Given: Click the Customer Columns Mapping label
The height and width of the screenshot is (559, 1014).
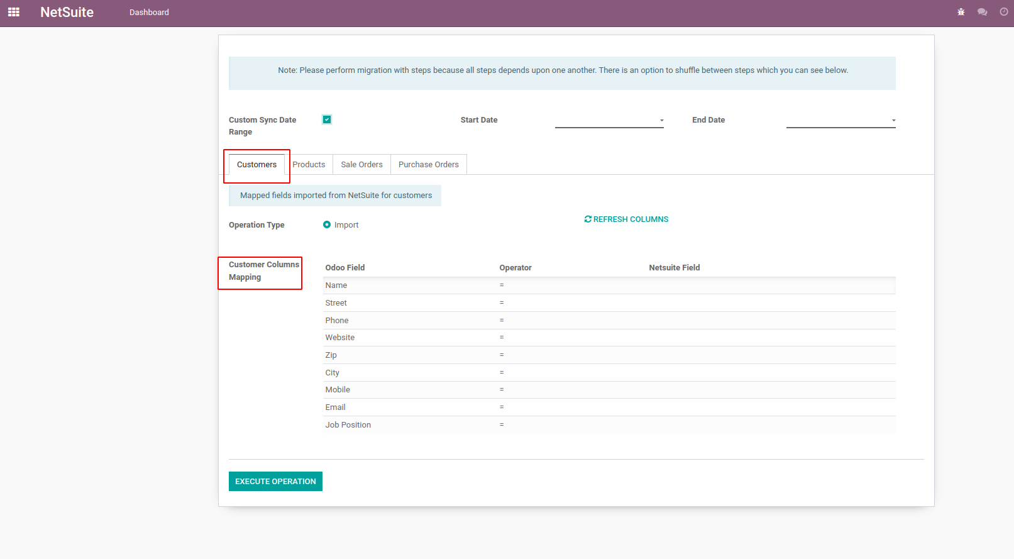Looking at the screenshot, I should pos(264,271).
